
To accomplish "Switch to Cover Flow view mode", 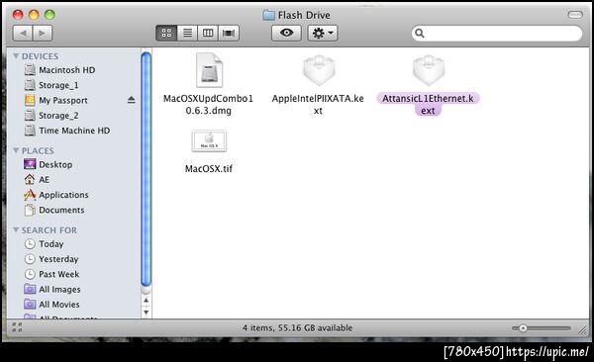I will 229,34.
